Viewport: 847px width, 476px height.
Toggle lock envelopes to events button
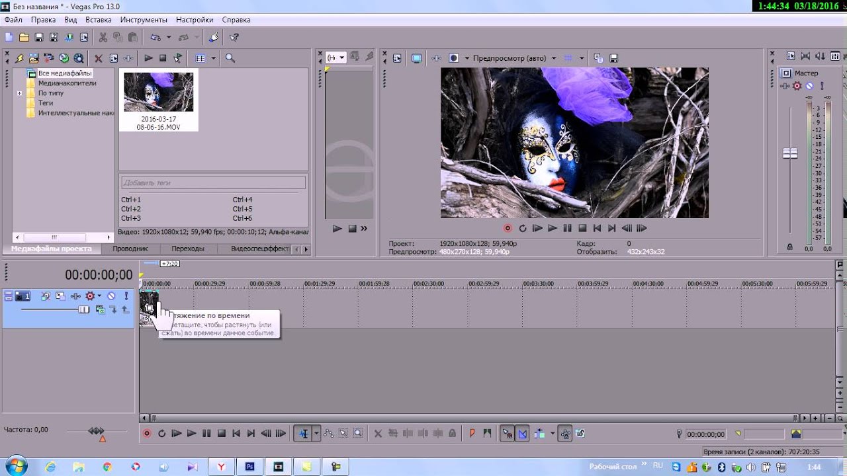coord(566,434)
